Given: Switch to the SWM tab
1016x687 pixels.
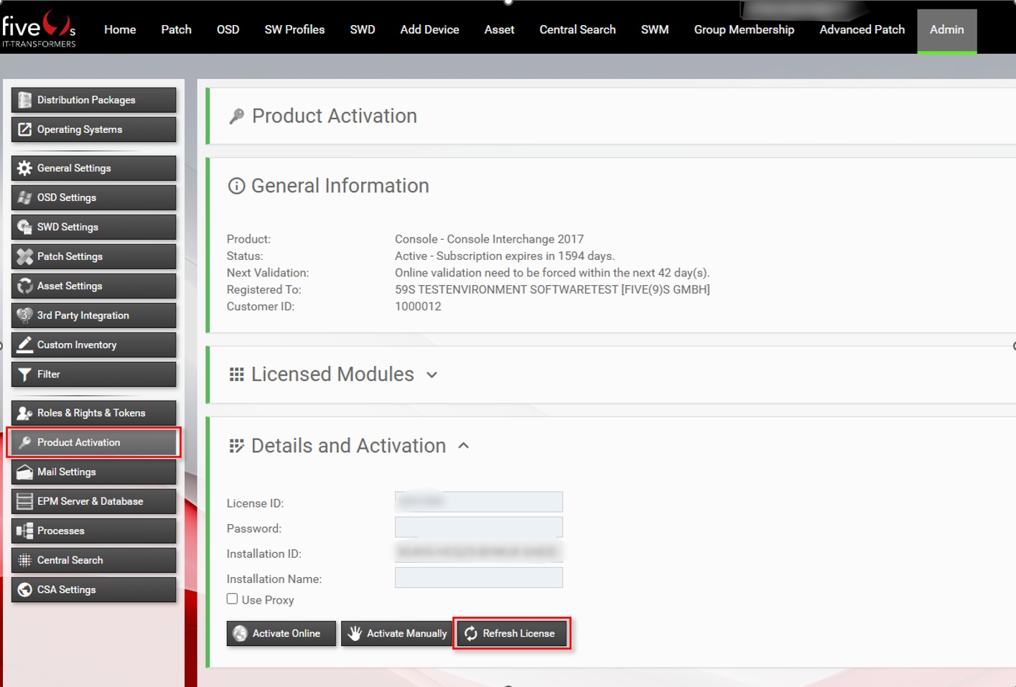Looking at the screenshot, I should click(655, 29).
